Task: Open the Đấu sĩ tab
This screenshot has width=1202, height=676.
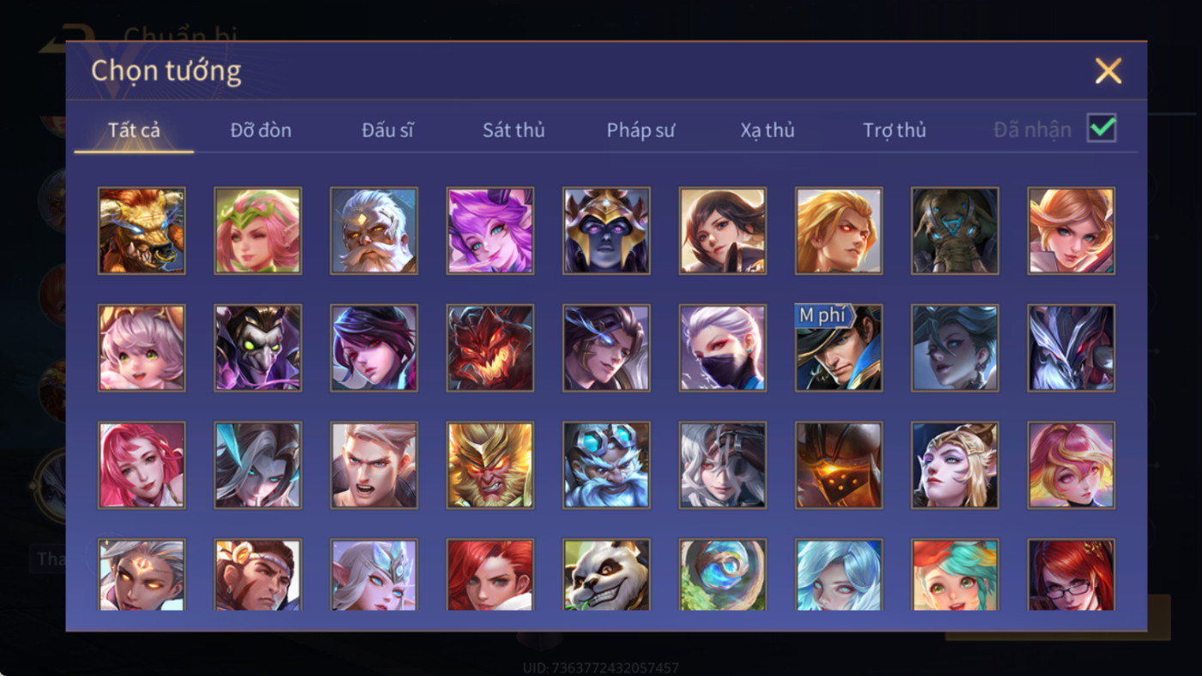Action: (387, 131)
